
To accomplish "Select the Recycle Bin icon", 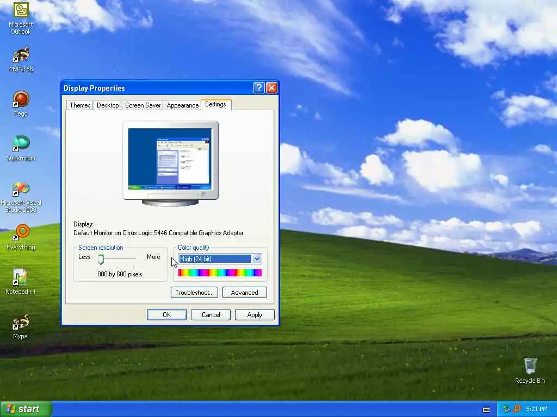I will coord(530,371).
